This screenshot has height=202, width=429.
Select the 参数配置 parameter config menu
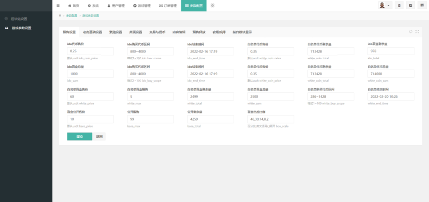coord(194,6)
